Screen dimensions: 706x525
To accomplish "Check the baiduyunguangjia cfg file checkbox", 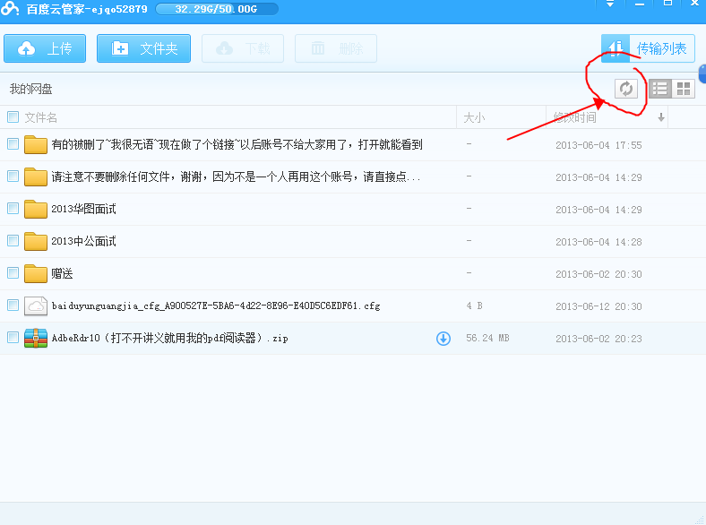I will (x=13, y=306).
